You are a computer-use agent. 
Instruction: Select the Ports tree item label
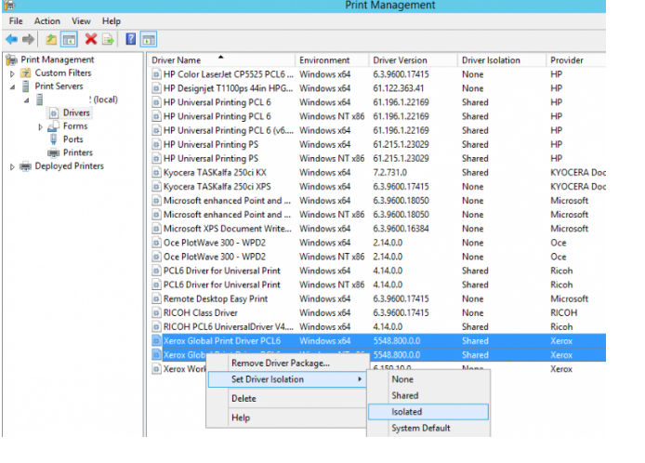72,139
